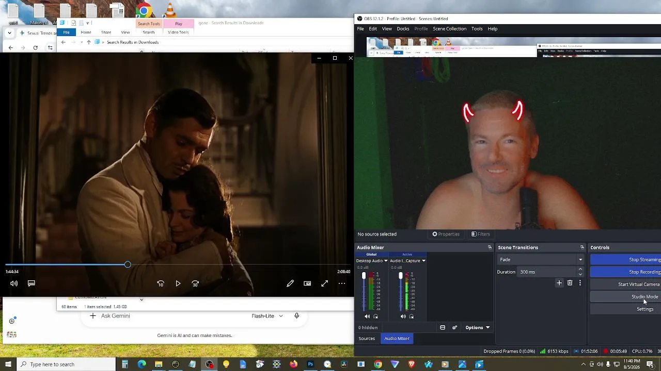Open Home tab in File Explorer ribbon
This screenshot has height=371, width=661.
86,32
